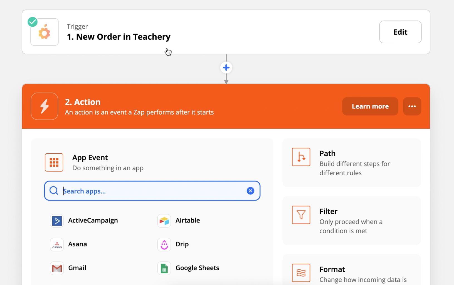Click the App Event heading
Screen dimensions: 454x285
coord(90,158)
